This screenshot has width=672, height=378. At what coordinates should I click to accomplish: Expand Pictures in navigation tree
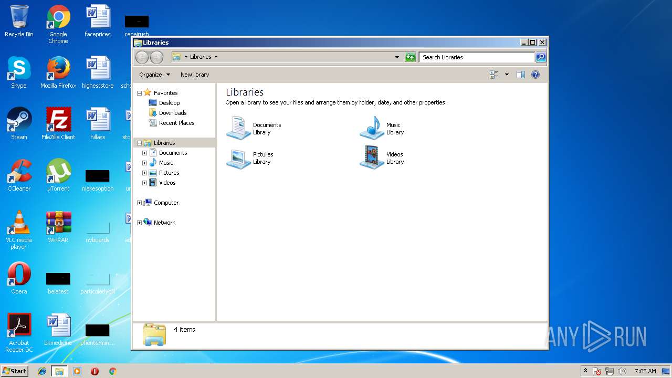click(x=144, y=173)
